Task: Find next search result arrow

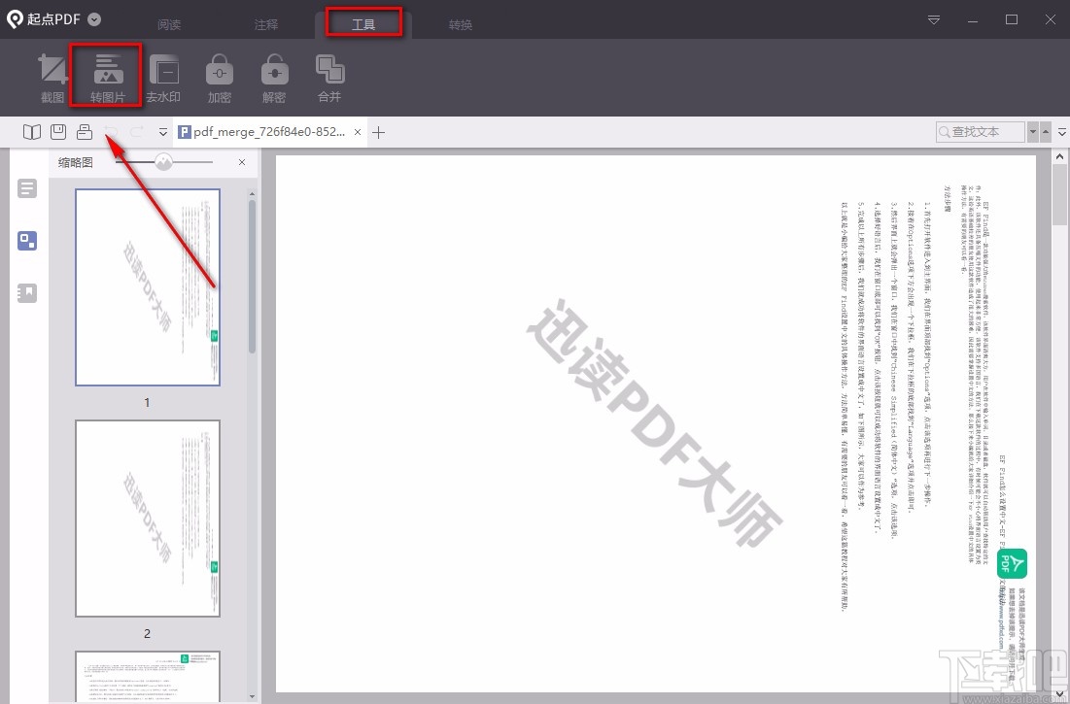Action: (x=1032, y=131)
